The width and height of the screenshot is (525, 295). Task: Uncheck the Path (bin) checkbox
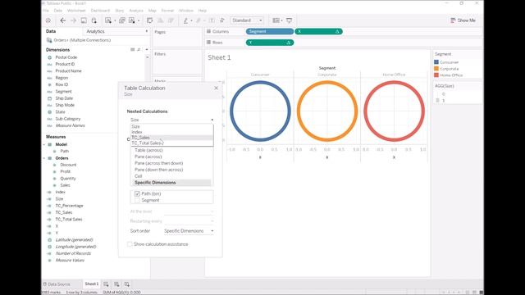coord(137,193)
